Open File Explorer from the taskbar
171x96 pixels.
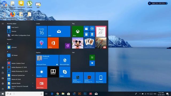pos(63,94)
